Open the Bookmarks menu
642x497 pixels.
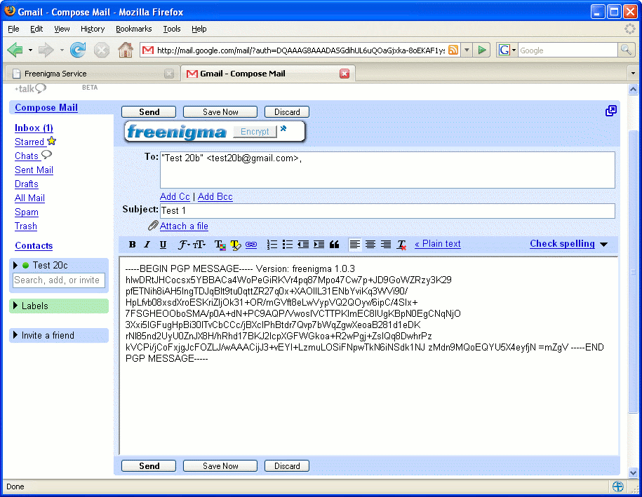[133, 29]
